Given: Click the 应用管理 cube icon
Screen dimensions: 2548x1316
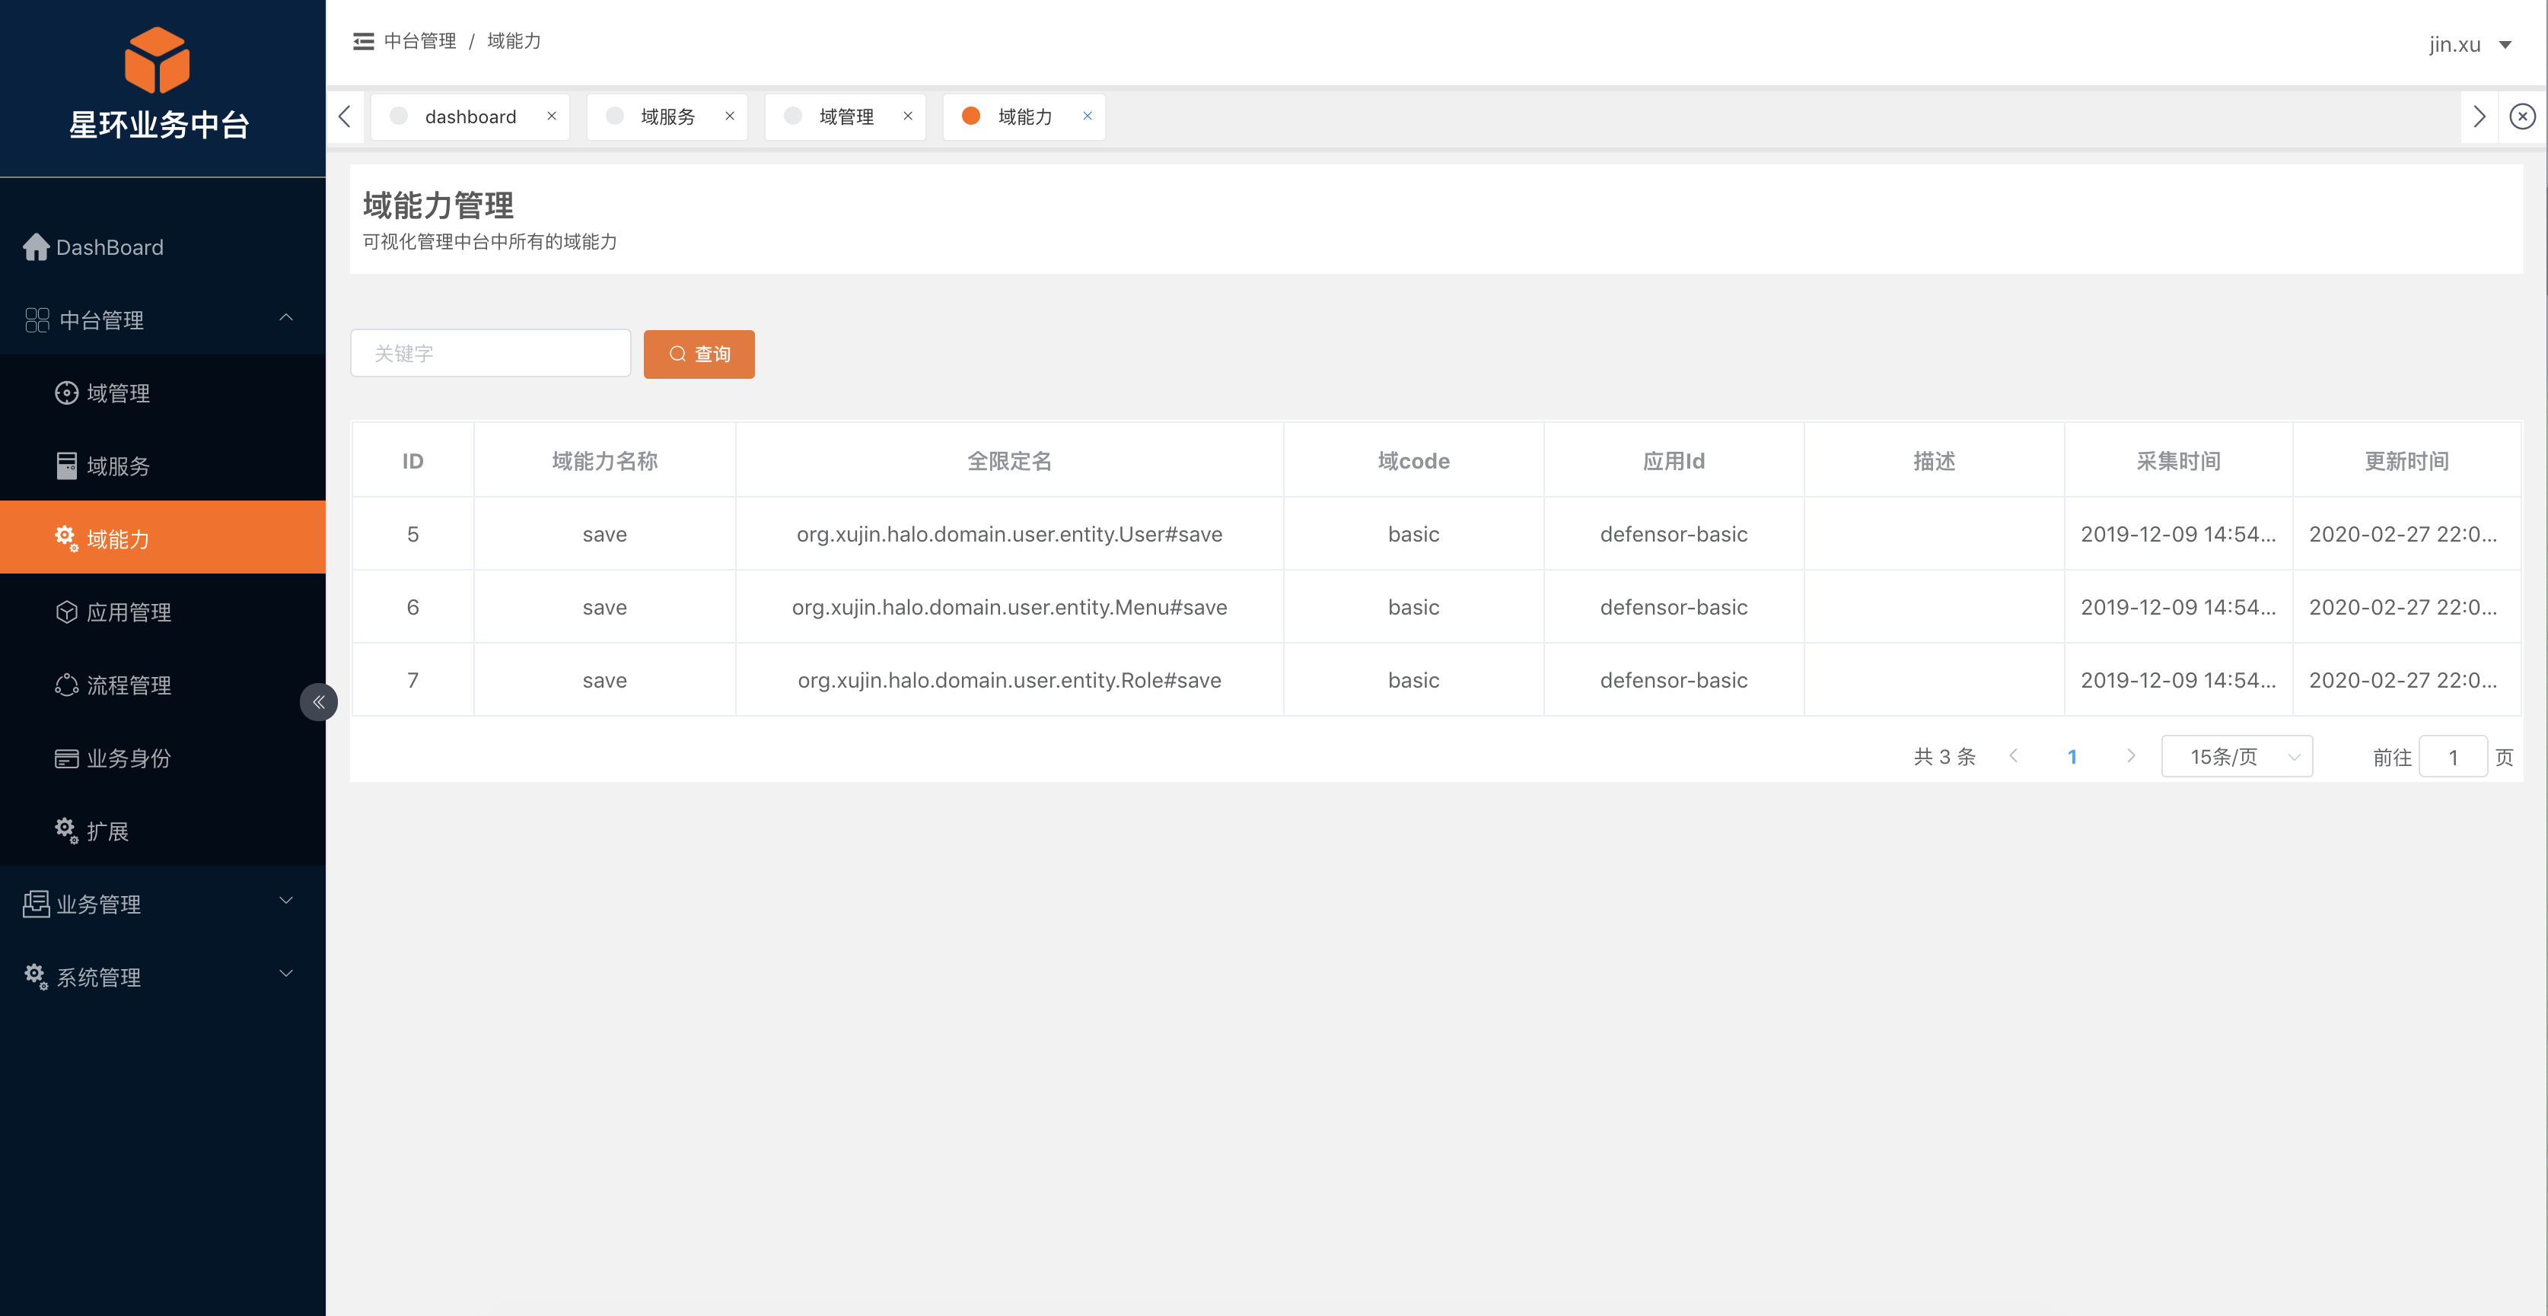Looking at the screenshot, I should 66,612.
